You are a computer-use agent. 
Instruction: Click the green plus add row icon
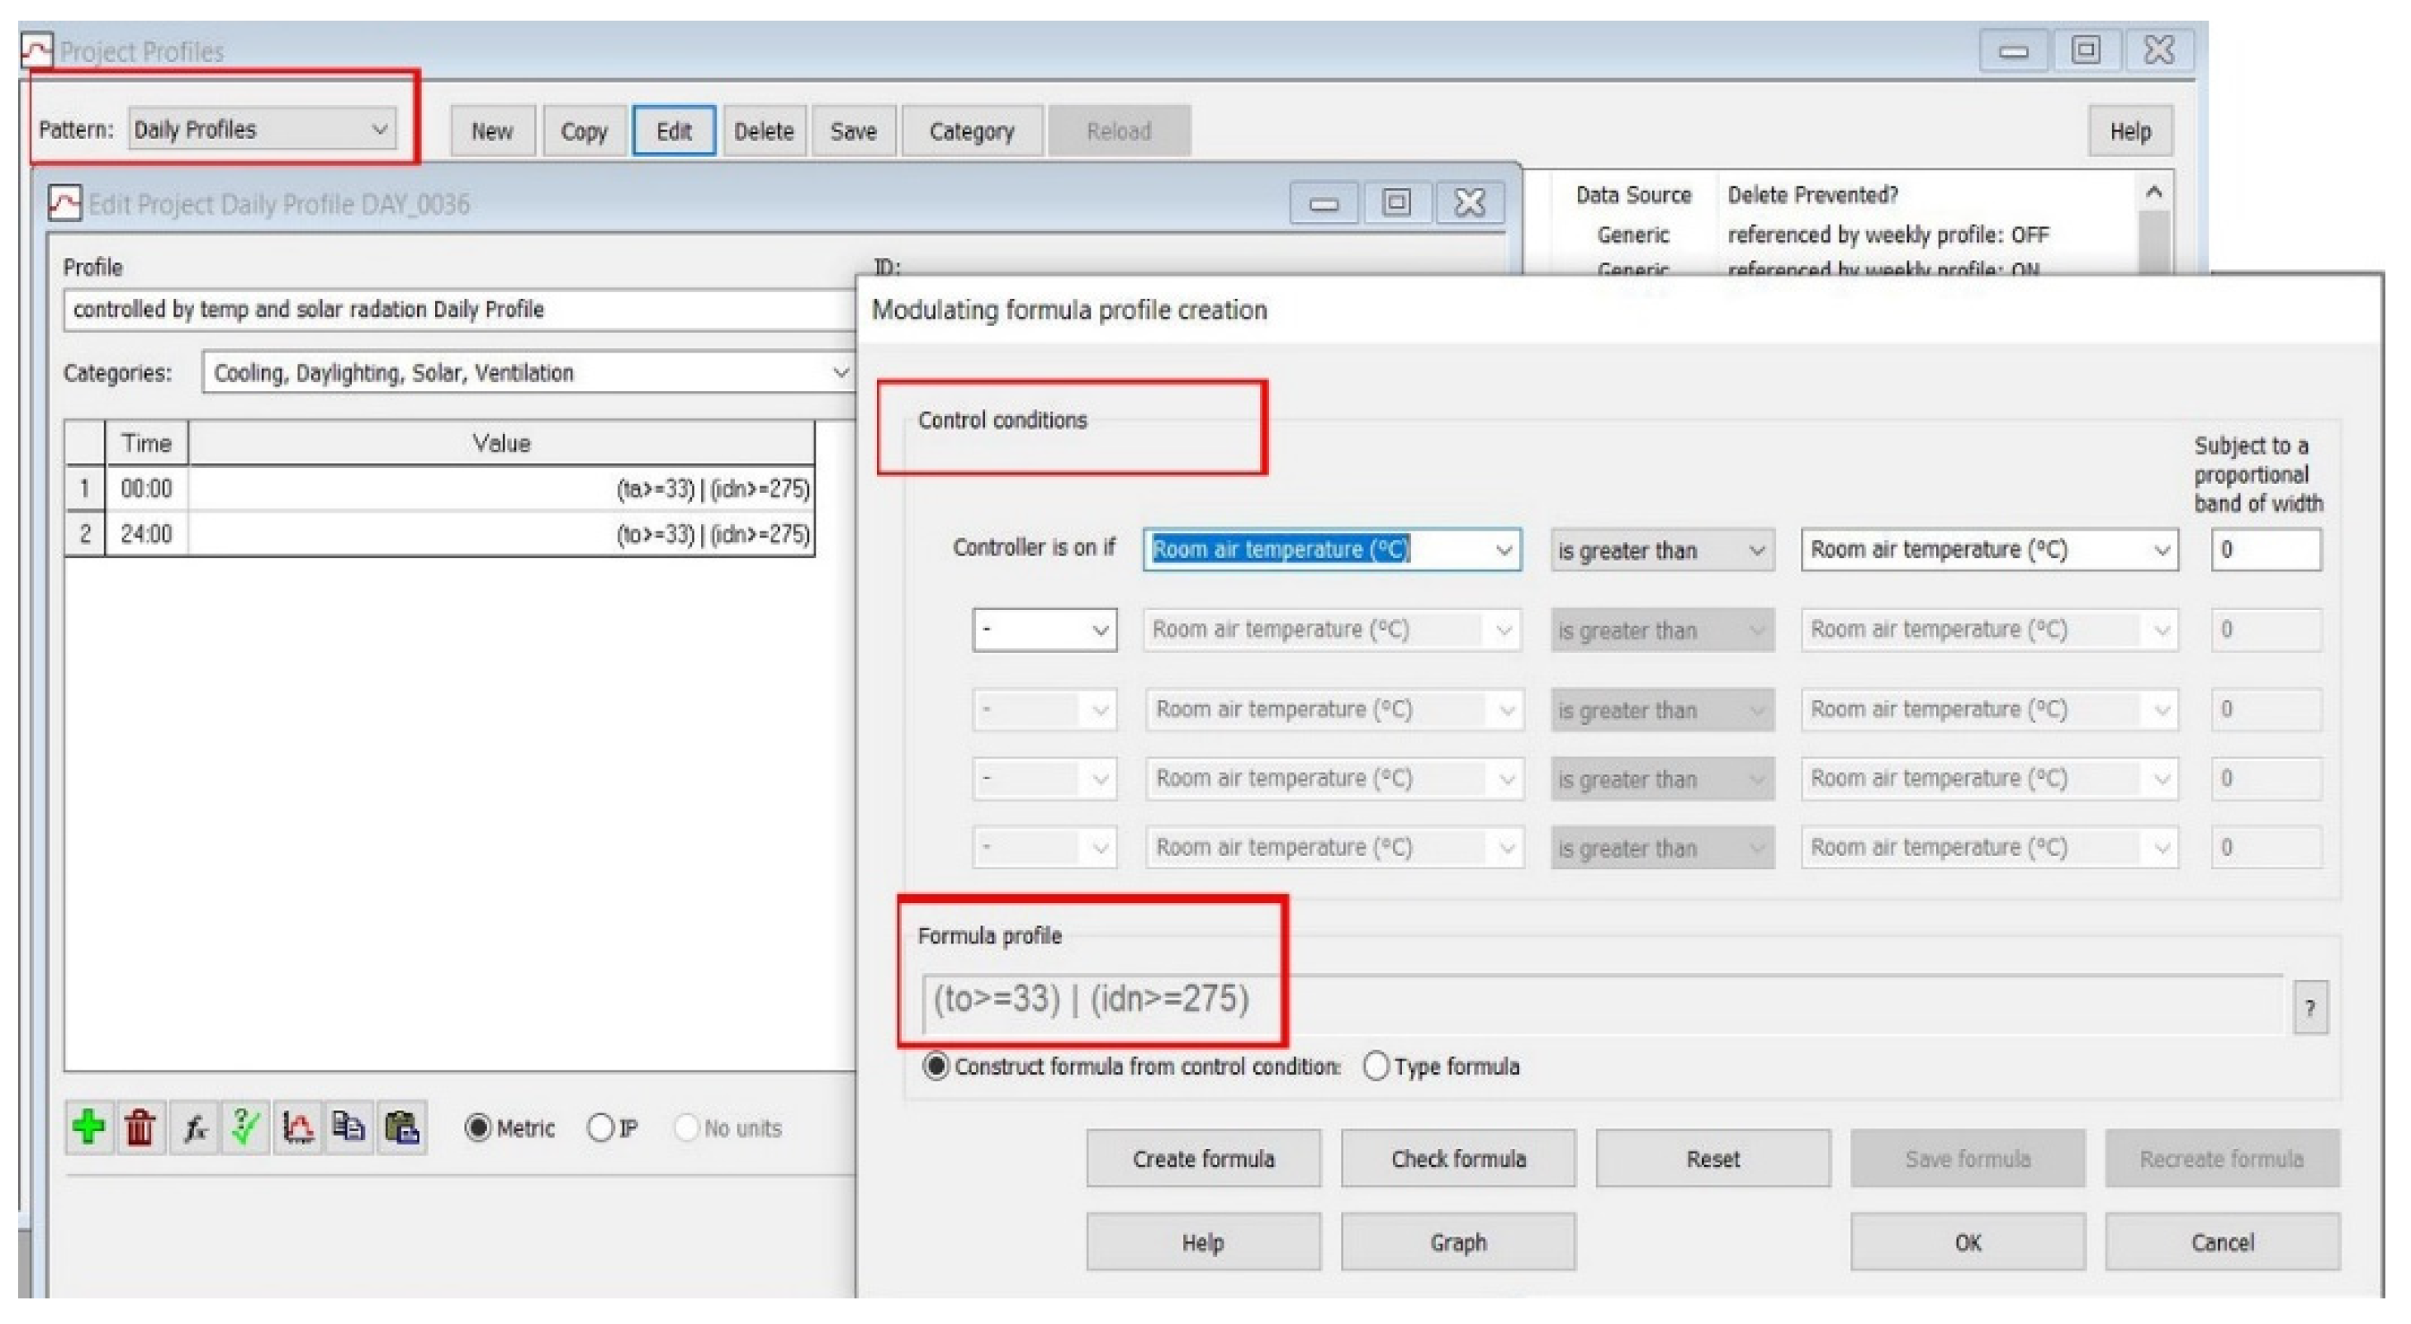coord(89,1127)
